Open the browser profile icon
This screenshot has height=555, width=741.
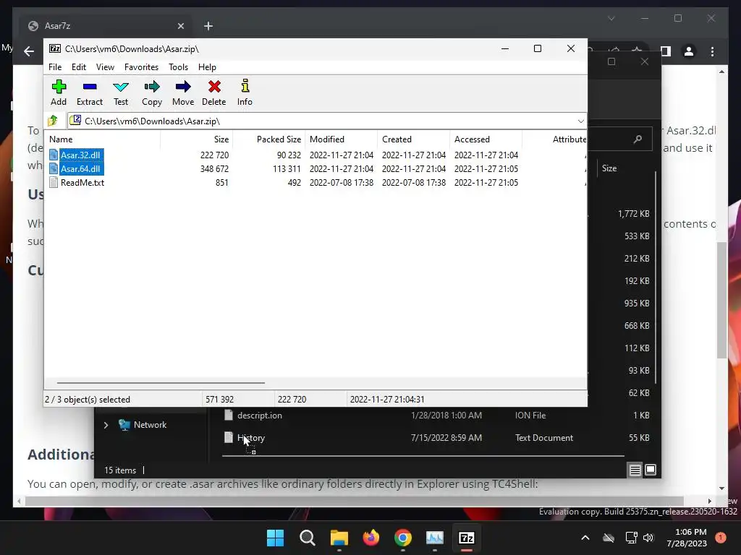[689, 51]
